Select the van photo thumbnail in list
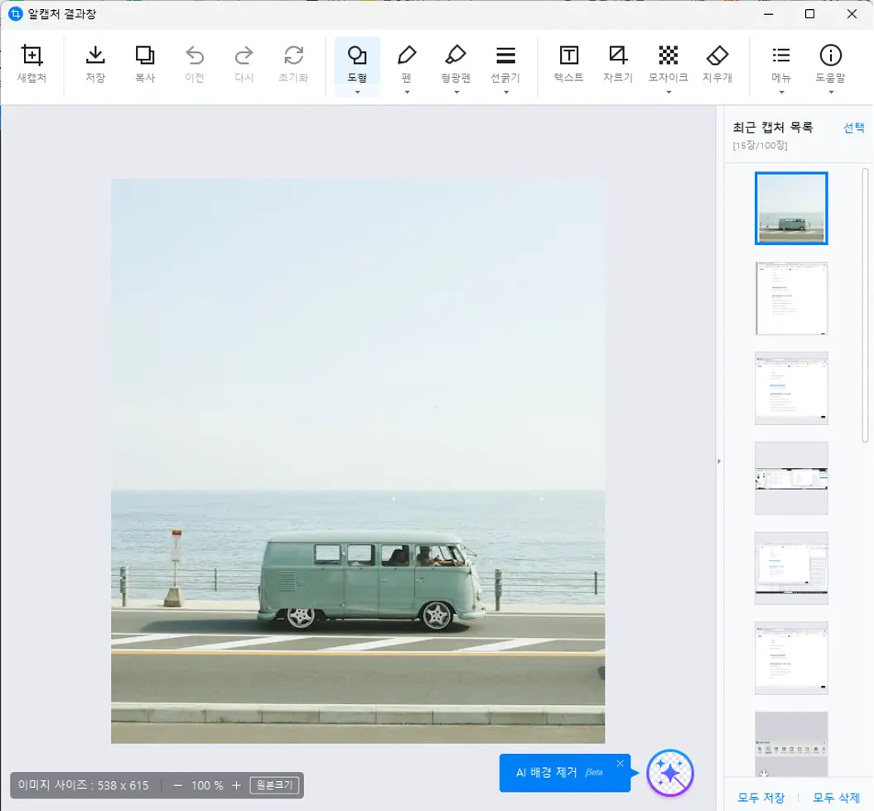Image resolution: width=874 pixels, height=811 pixels. pos(791,208)
